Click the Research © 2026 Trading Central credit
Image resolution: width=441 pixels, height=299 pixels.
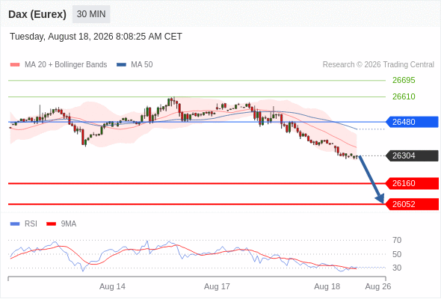click(378, 65)
